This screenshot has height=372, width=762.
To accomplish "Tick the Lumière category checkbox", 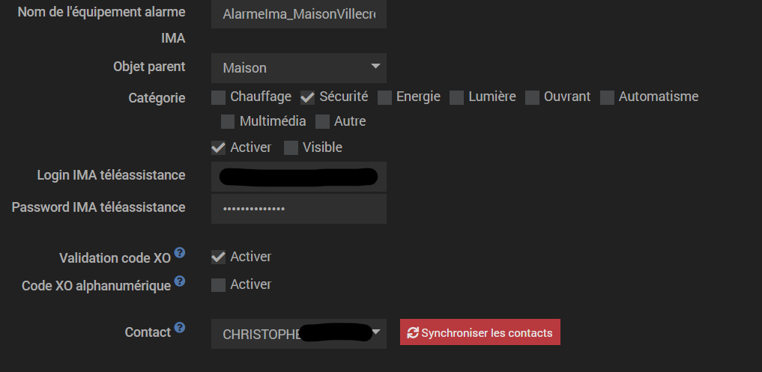I will 456,97.
